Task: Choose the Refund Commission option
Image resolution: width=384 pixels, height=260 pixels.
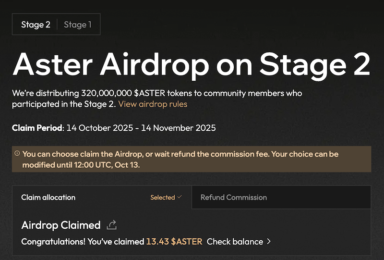Action: (233, 197)
